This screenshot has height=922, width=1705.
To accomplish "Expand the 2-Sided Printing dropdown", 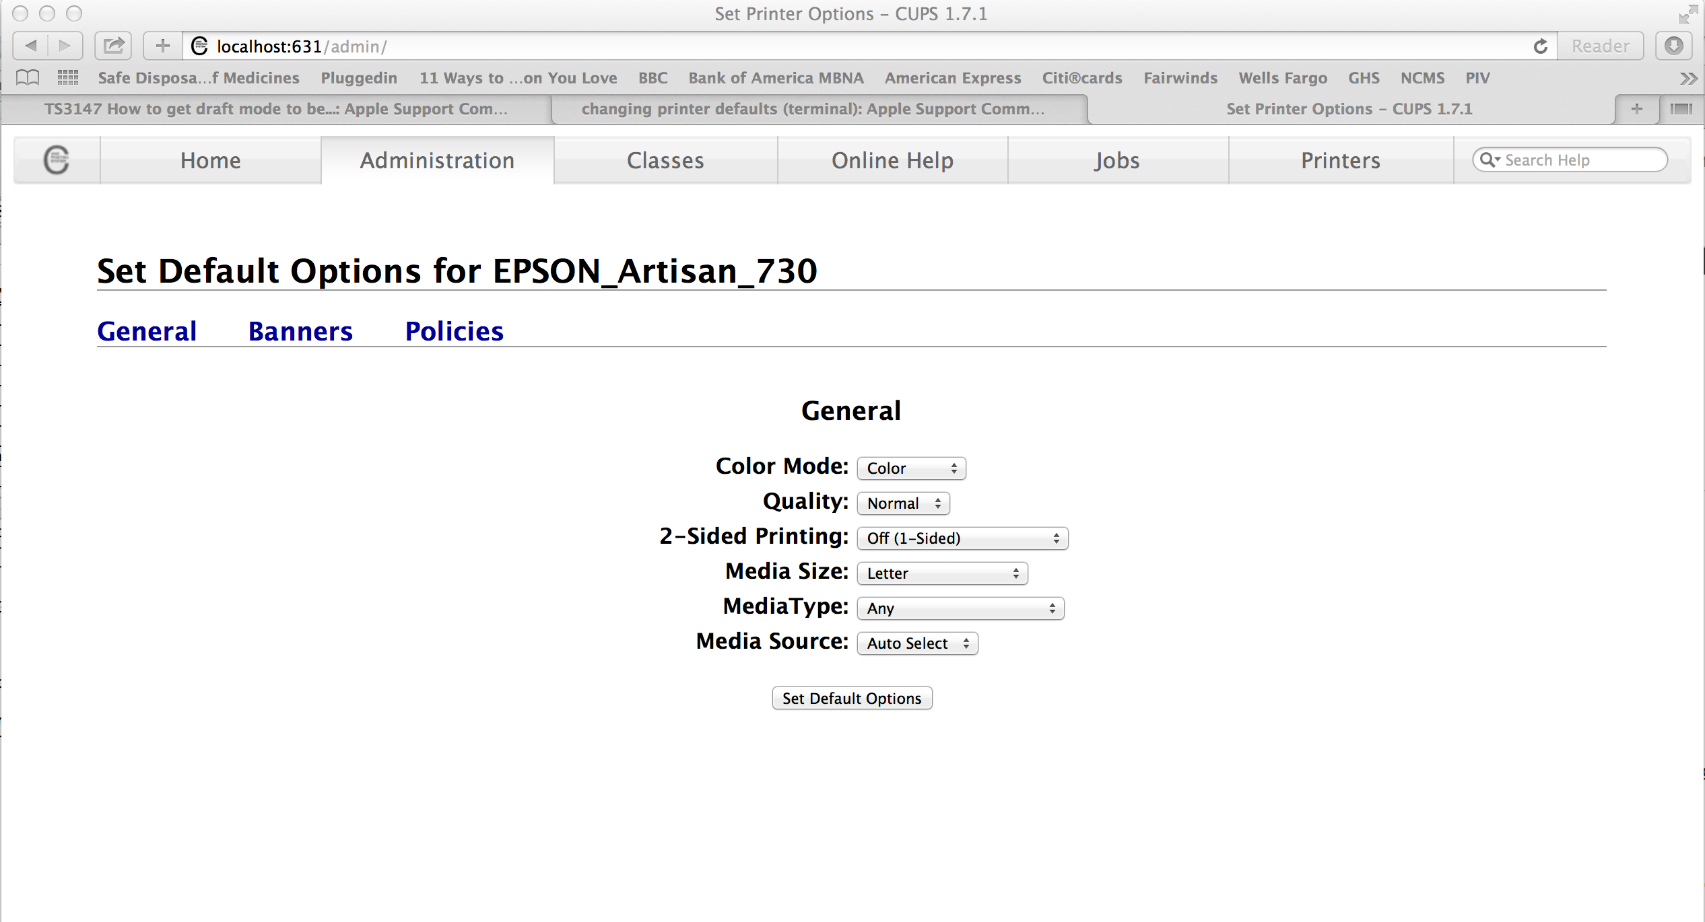I will (x=962, y=538).
